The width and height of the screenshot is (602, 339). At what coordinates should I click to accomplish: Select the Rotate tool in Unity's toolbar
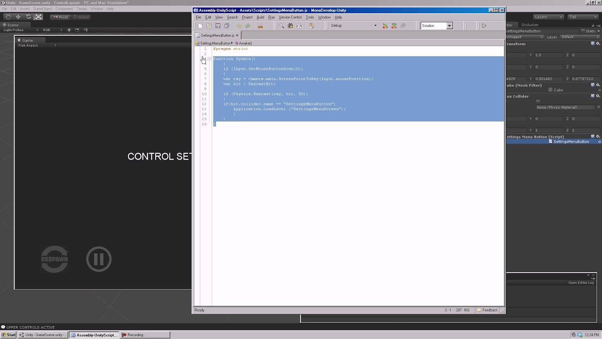[29, 16]
